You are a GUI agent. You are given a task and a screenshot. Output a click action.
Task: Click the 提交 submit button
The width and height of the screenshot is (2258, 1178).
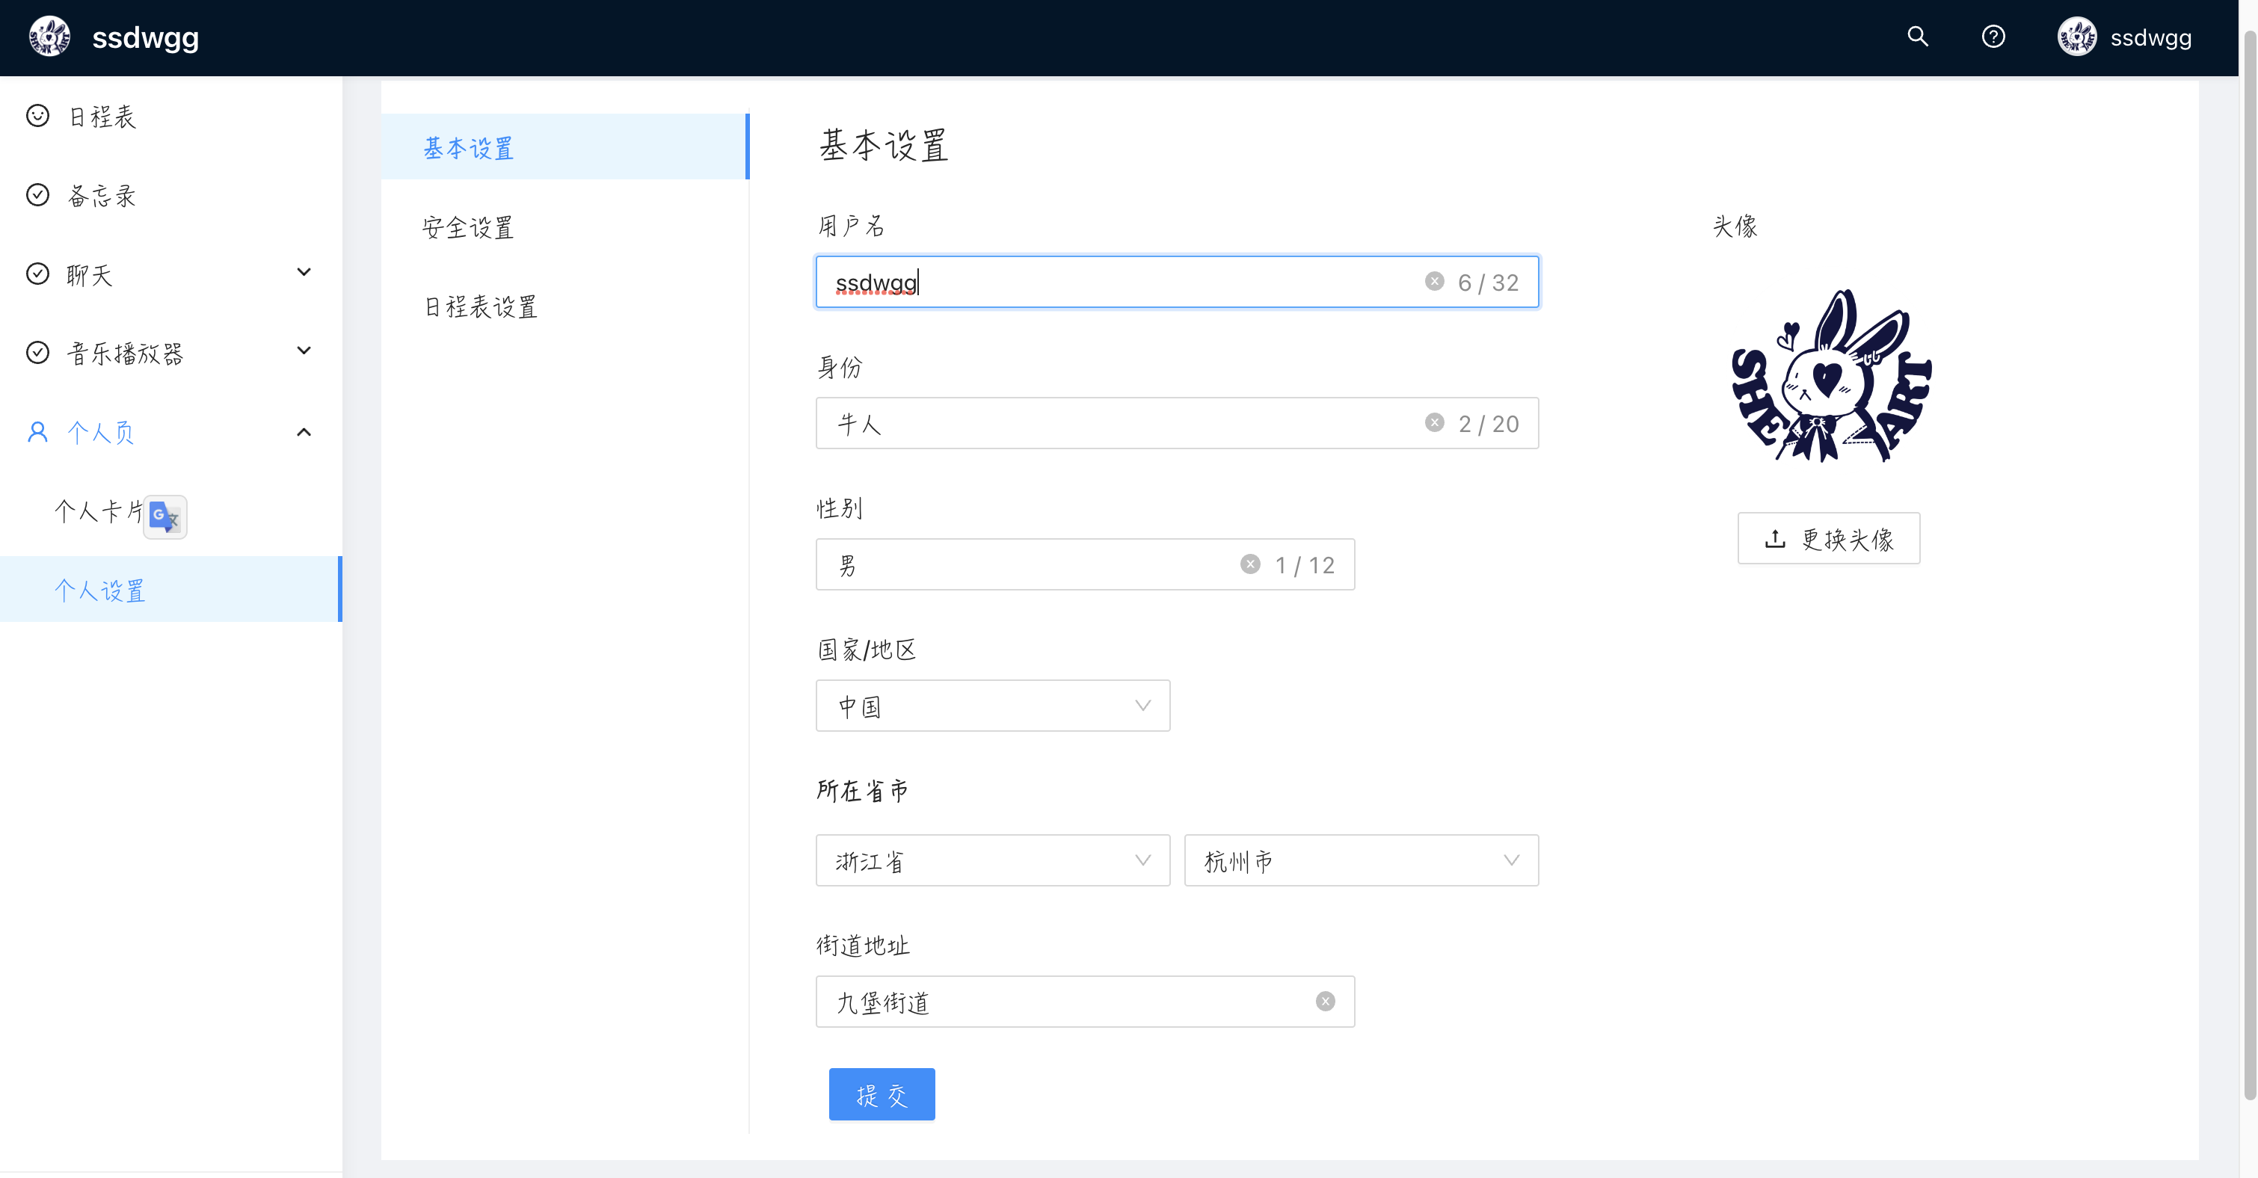coord(881,1095)
